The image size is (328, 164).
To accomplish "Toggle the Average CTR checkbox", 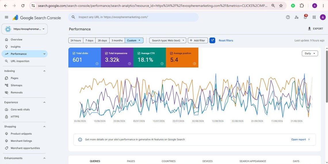I will 139,53.
